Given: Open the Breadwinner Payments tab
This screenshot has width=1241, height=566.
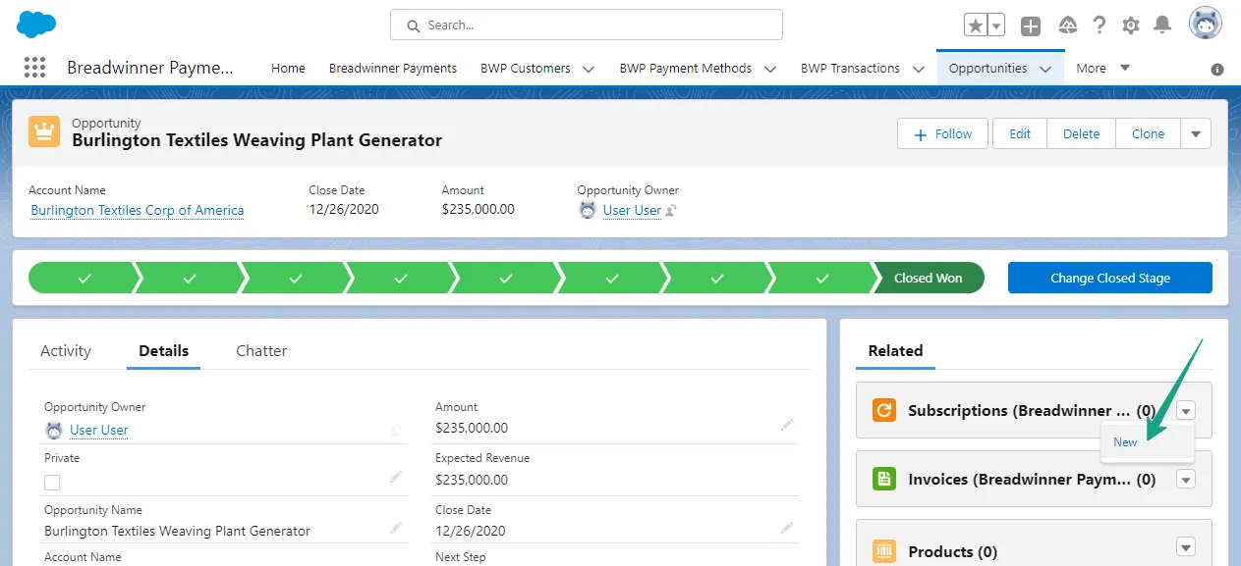Looking at the screenshot, I should tap(393, 69).
